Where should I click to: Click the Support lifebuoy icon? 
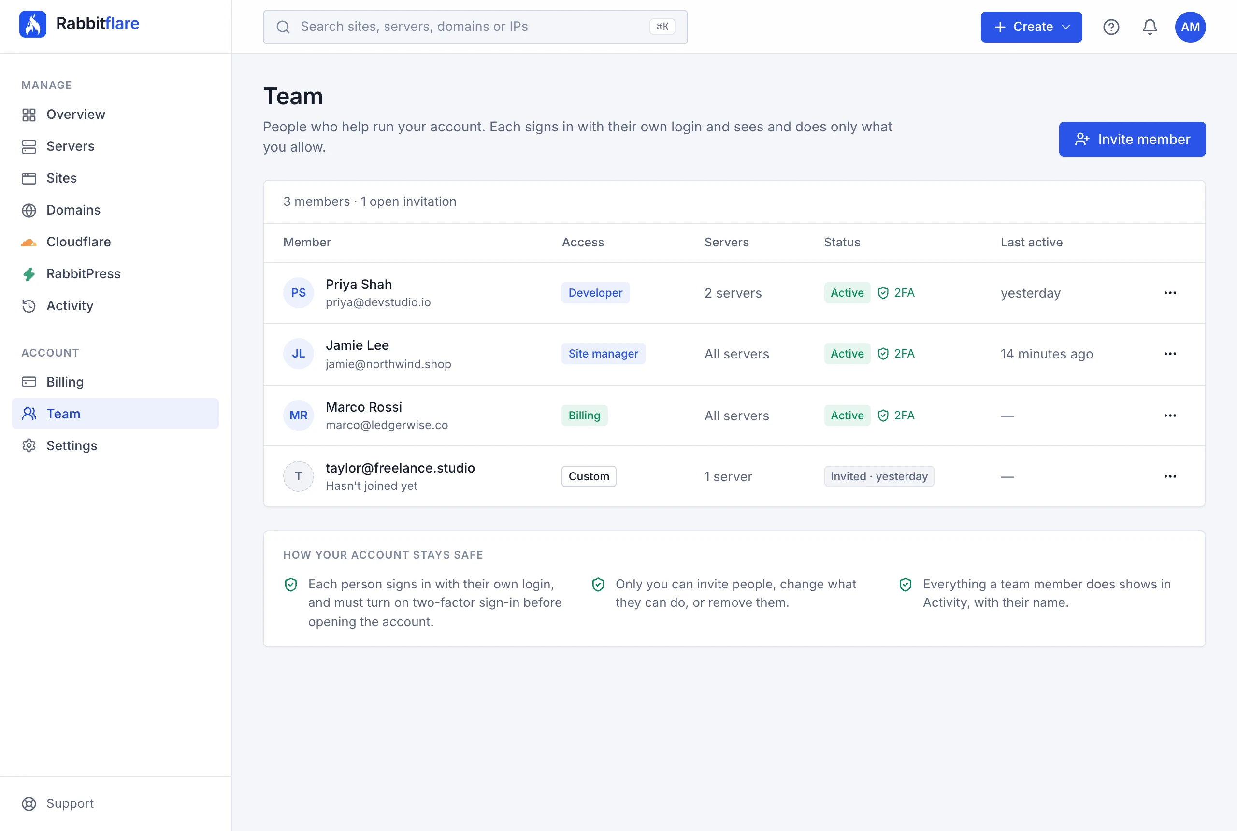point(29,803)
